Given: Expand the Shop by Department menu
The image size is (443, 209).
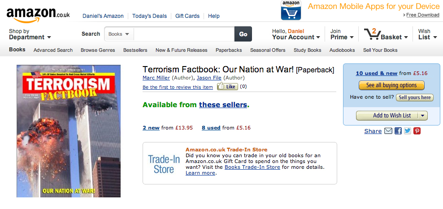Looking at the screenshot, I should click(x=30, y=34).
